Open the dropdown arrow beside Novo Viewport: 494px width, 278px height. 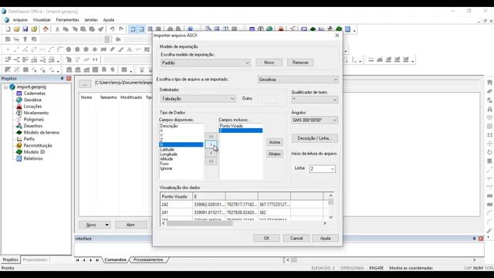point(107,225)
